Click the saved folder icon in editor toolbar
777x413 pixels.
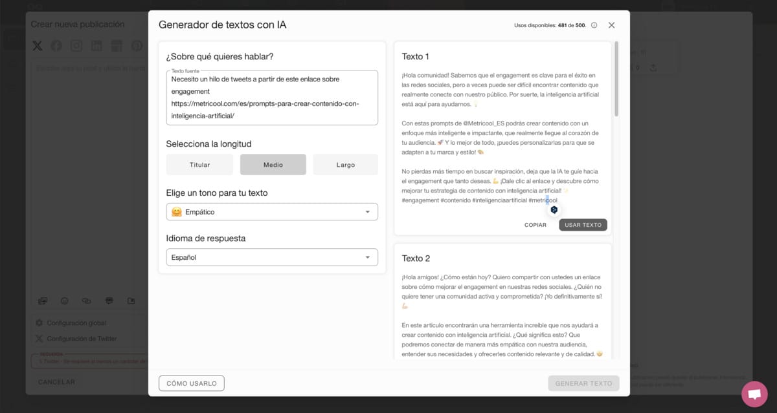[131, 301]
